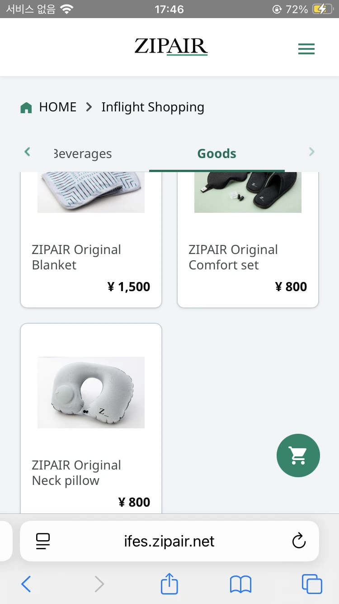Click the ZIPAIR logo
Screen dimensions: 339x604
point(171,47)
